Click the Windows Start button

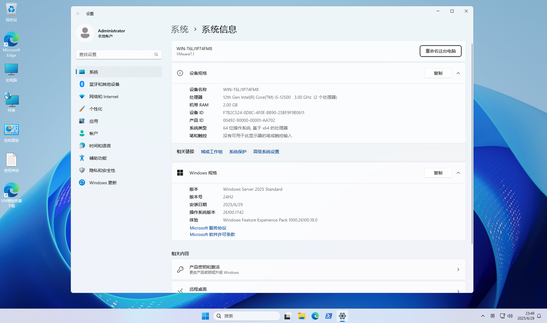tap(205, 316)
